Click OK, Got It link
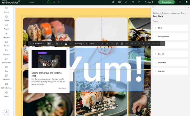 63,88
